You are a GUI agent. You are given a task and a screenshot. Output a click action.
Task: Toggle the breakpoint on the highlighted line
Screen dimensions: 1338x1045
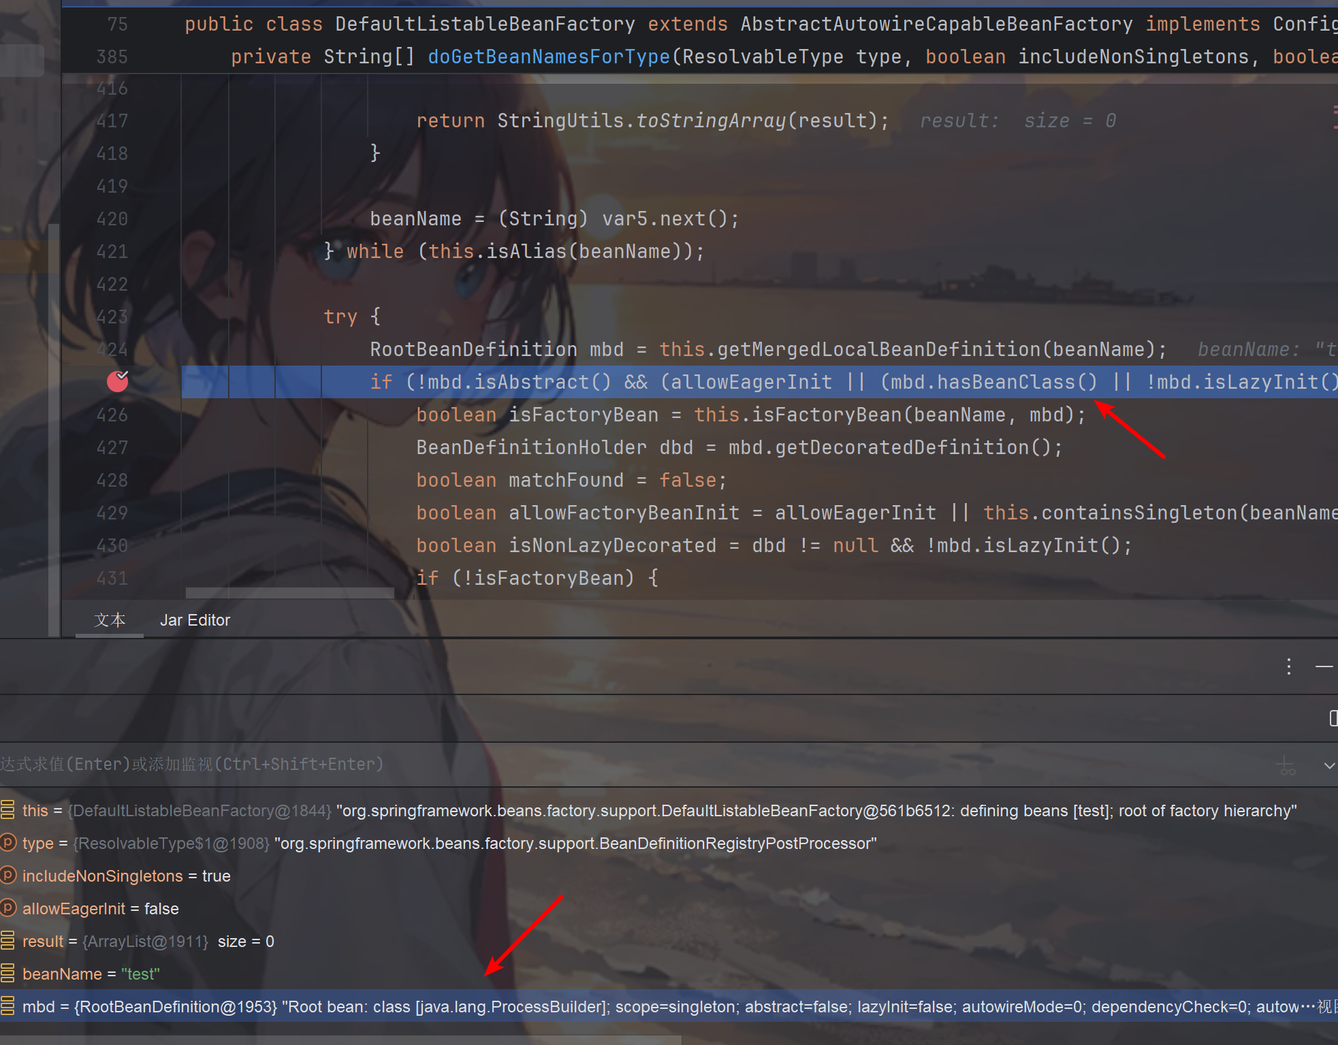117,382
